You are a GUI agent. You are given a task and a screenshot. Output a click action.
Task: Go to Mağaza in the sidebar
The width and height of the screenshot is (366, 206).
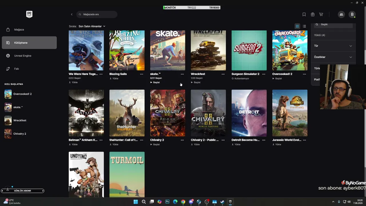pos(29,29)
